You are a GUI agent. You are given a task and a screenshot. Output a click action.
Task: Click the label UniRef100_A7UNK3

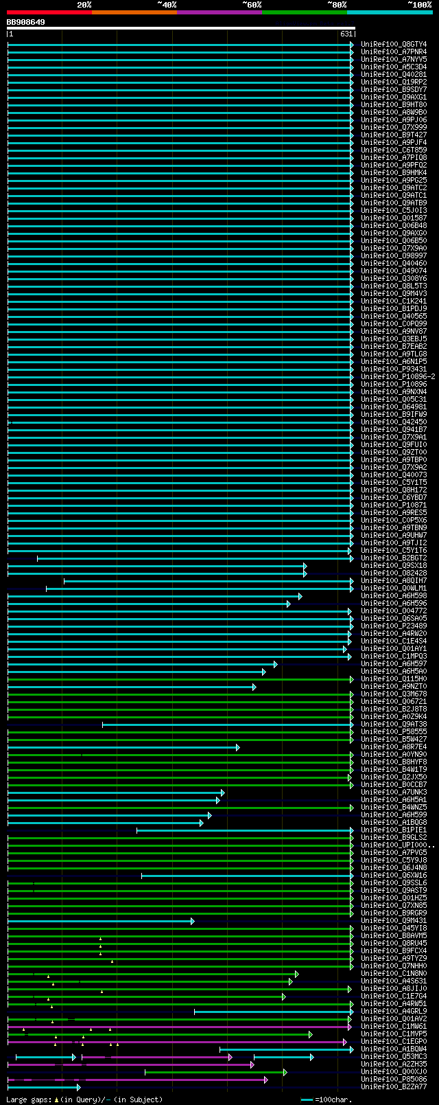point(394,793)
